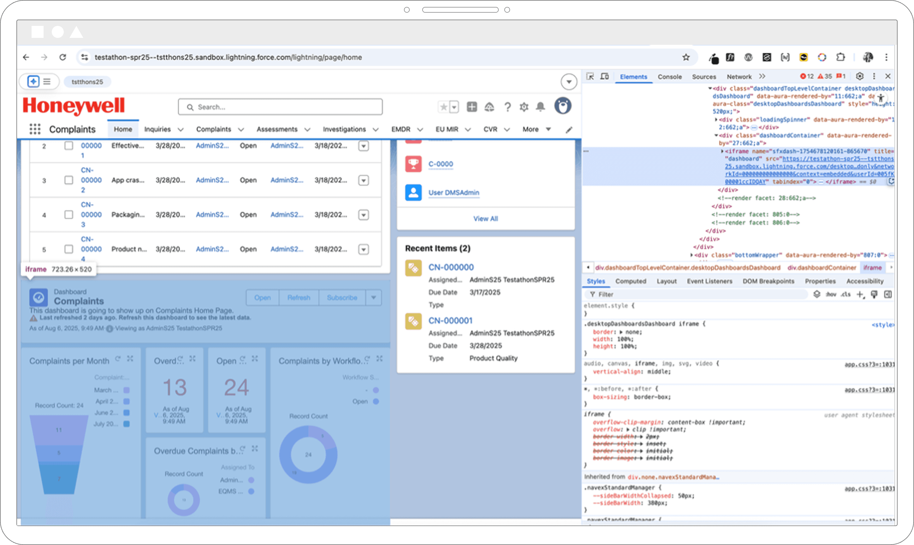
Task: Edit navigation items with the pencil icon
Action: coord(569,130)
